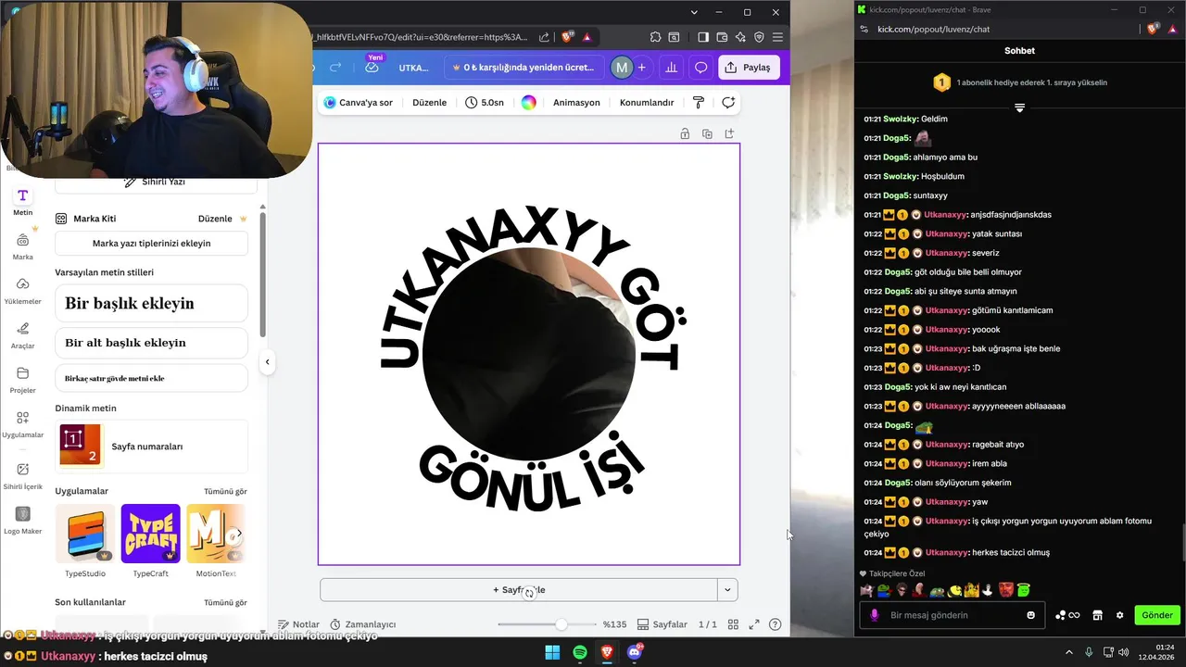Open the Notlar notes panel

tap(298, 624)
